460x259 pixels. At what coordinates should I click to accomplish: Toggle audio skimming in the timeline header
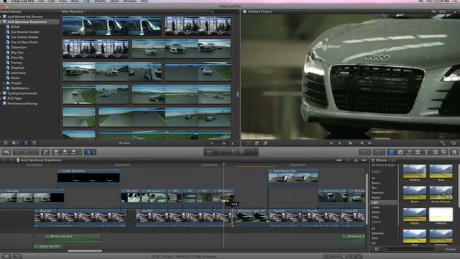coord(347,160)
